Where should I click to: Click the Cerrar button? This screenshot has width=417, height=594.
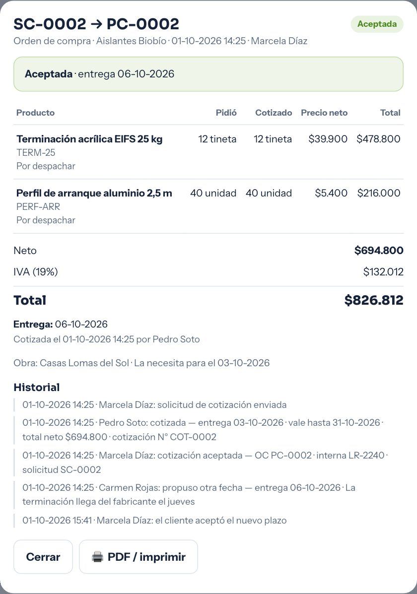(x=43, y=557)
